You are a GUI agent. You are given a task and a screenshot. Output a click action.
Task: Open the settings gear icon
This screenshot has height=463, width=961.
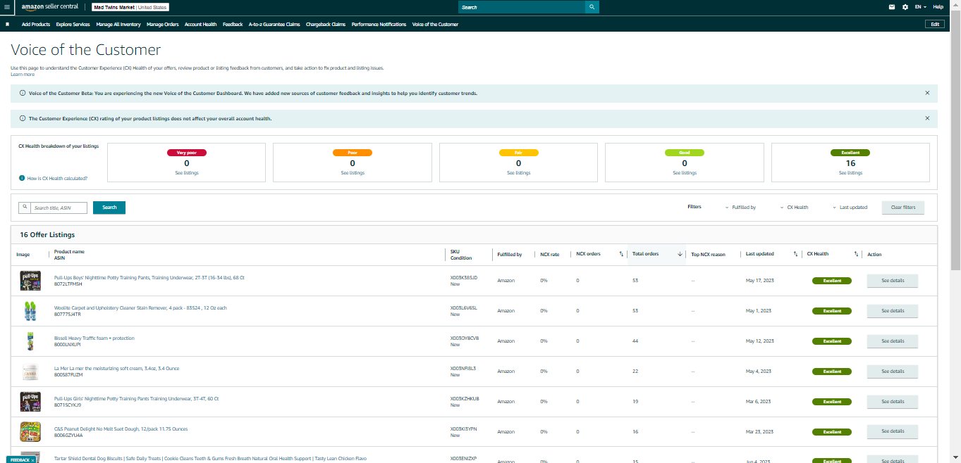point(905,7)
